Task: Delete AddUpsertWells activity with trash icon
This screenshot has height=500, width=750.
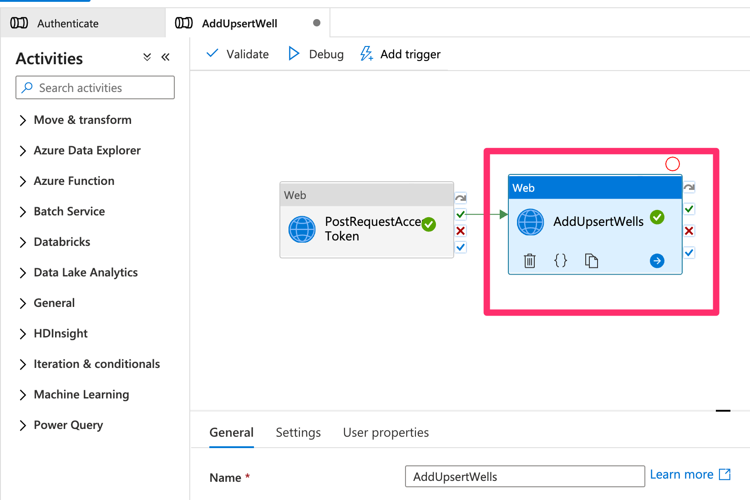Action: [530, 261]
